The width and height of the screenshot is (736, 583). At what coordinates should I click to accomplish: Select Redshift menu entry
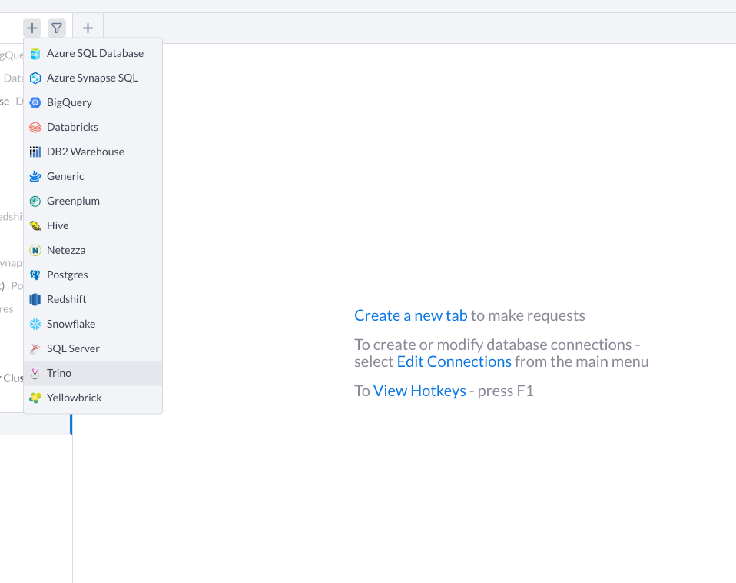93,299
